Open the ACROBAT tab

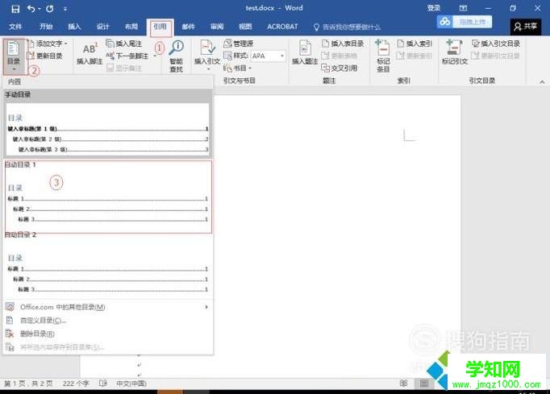coord(282,27)
